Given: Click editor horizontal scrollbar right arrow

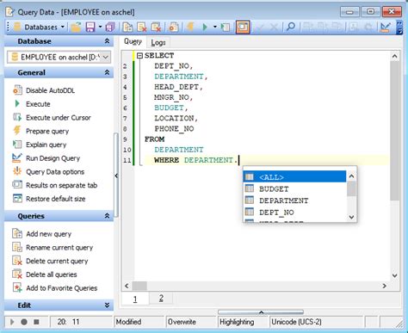Looking at the screenshot, I should tap(385, 286).
